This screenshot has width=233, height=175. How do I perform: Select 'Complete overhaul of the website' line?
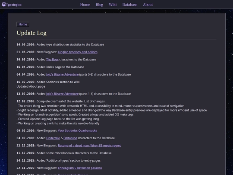click(71, 101)
